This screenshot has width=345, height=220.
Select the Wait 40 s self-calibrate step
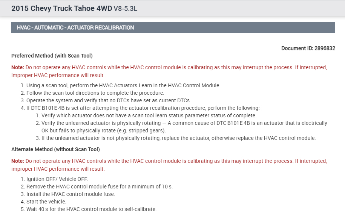[x=91, y=209]
